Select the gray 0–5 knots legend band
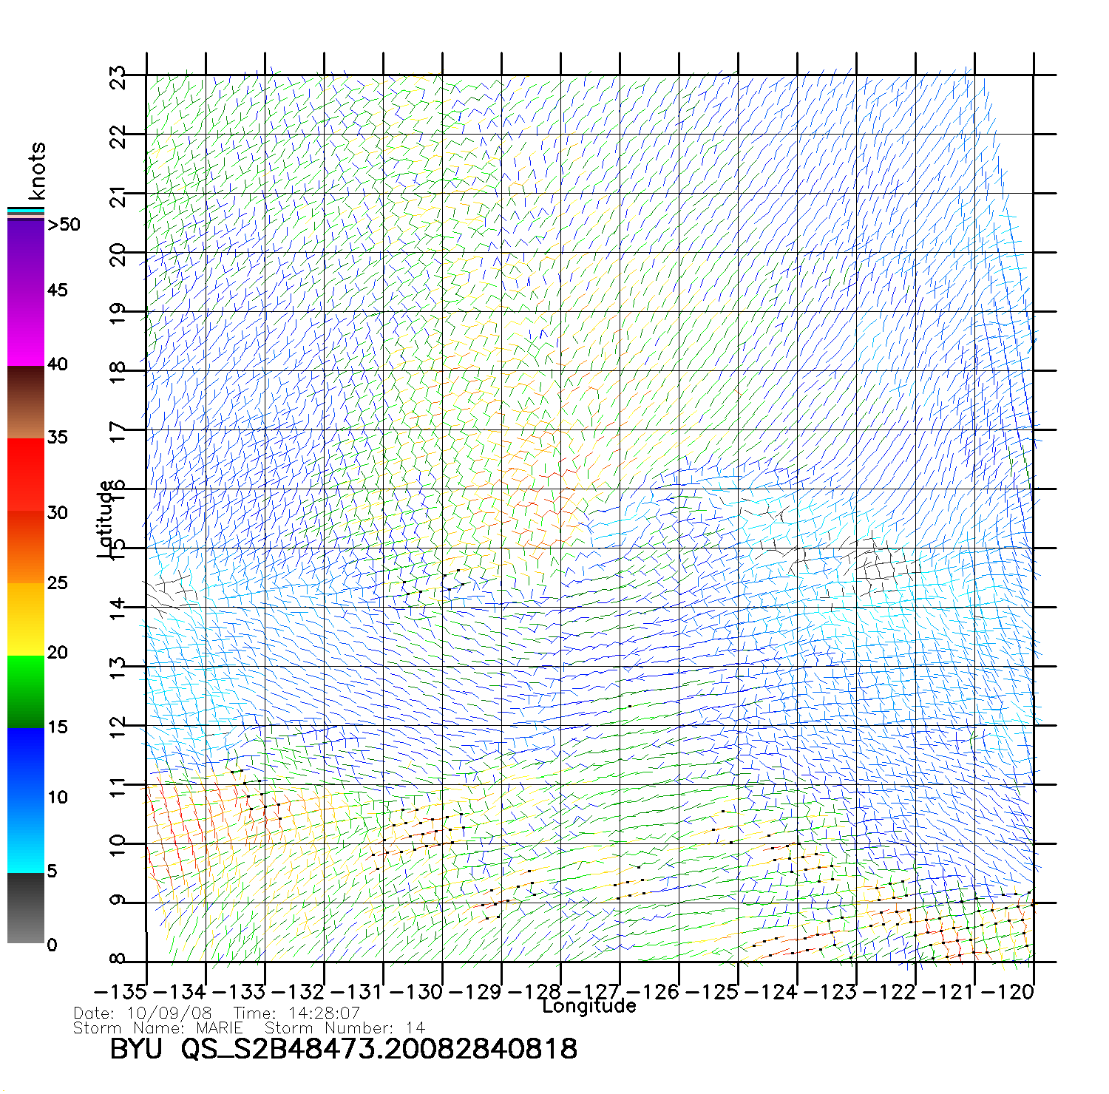Image resolution: width=1109 pixels, height=1094 pixels. pyautogui.click(x=25, y=908)
